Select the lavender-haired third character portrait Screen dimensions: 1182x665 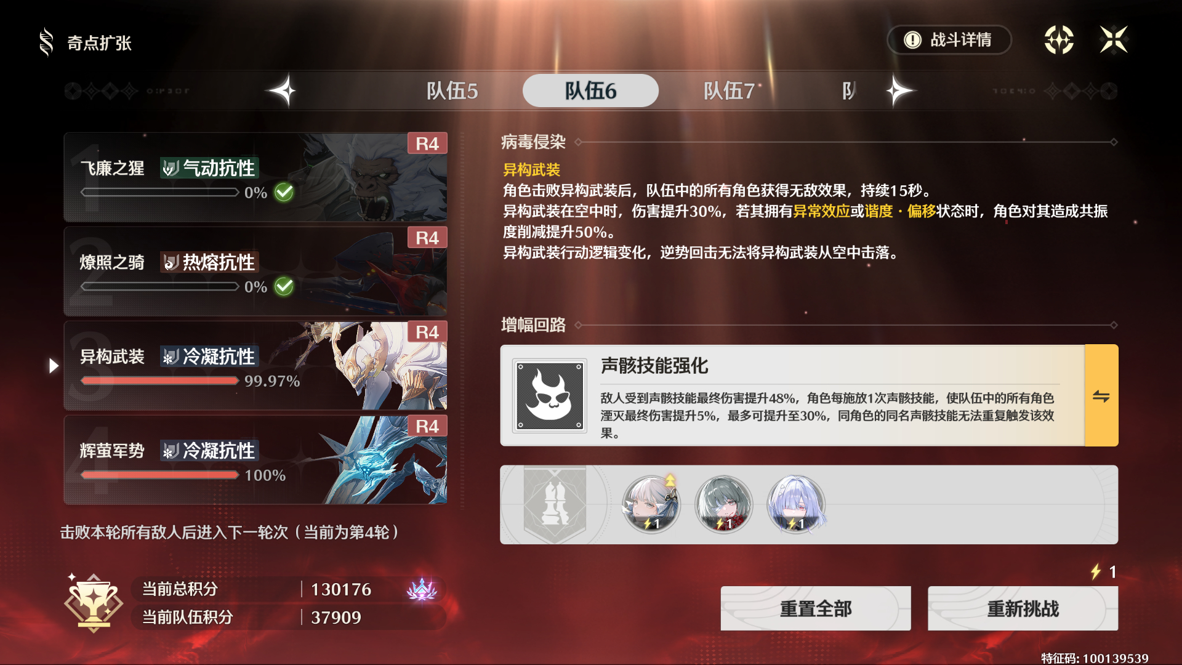[796, 504]
